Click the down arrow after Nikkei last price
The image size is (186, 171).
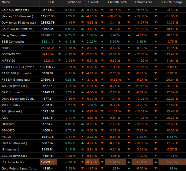point(59,48)
